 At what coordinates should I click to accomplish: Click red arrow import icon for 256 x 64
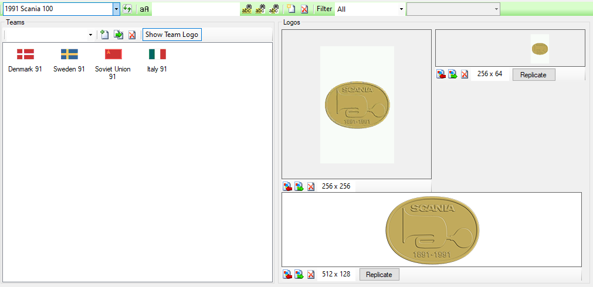pos(441,74)
